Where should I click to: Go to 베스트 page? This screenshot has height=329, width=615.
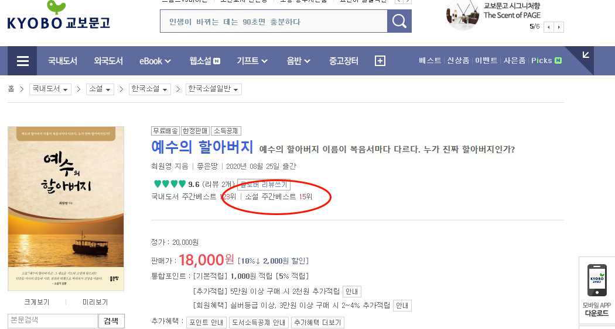(x=430, y=61)
